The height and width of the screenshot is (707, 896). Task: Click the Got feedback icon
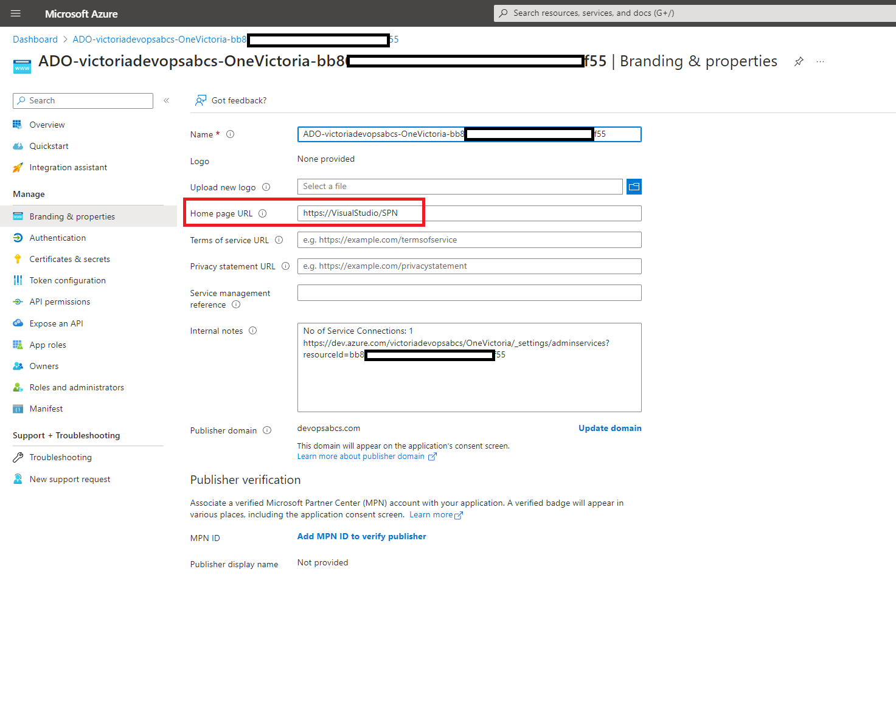click(x=200, y=100)
